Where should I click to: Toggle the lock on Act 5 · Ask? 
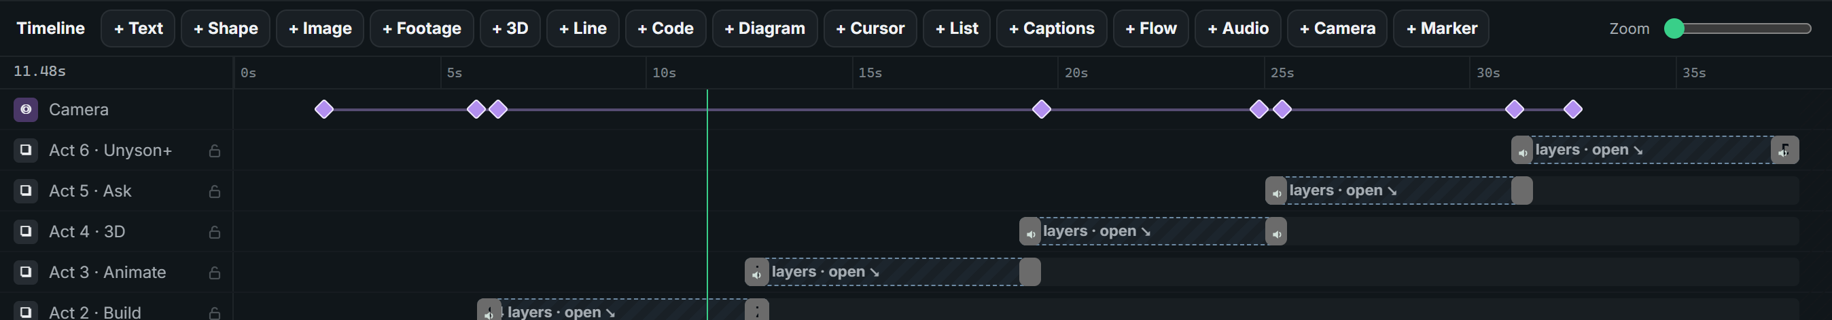tap(214, 191)
